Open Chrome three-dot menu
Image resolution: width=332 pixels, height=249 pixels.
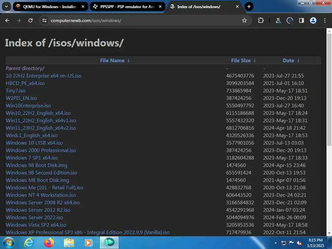point(325,20)
